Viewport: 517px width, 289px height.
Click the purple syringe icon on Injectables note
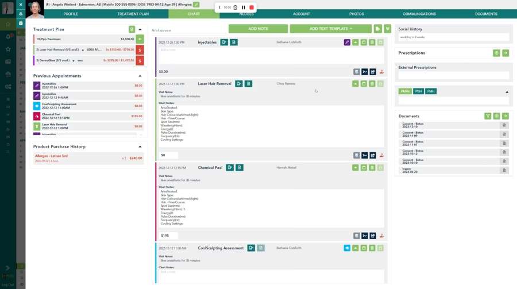(x=347, y=43)
